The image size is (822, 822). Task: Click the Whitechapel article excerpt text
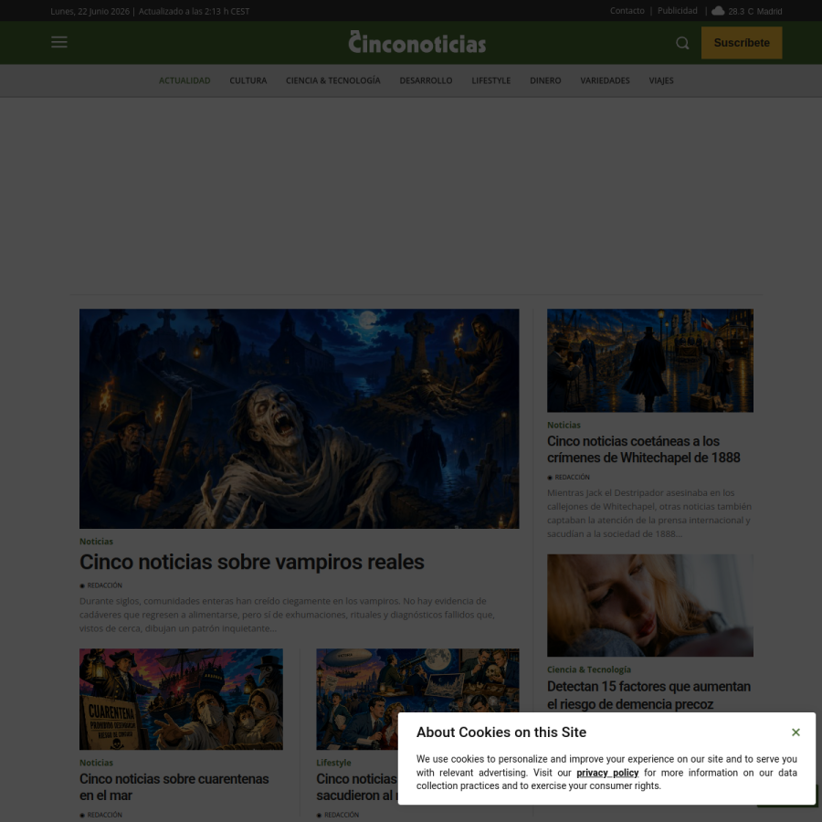(x=649, y=513)
